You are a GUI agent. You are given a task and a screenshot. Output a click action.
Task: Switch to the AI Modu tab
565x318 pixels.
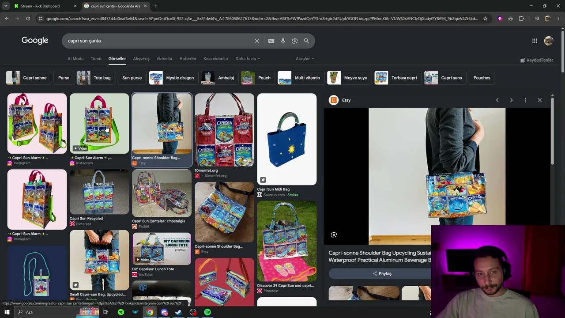(75, 59)
